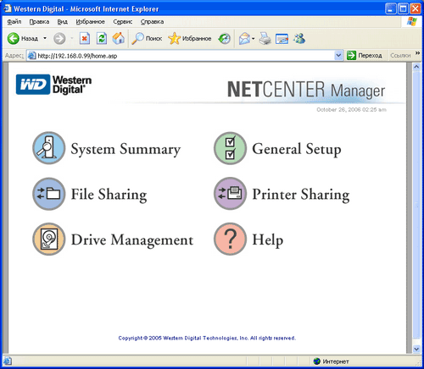
Task: Click the October 26 date text
Action: (x=351, y=110)
